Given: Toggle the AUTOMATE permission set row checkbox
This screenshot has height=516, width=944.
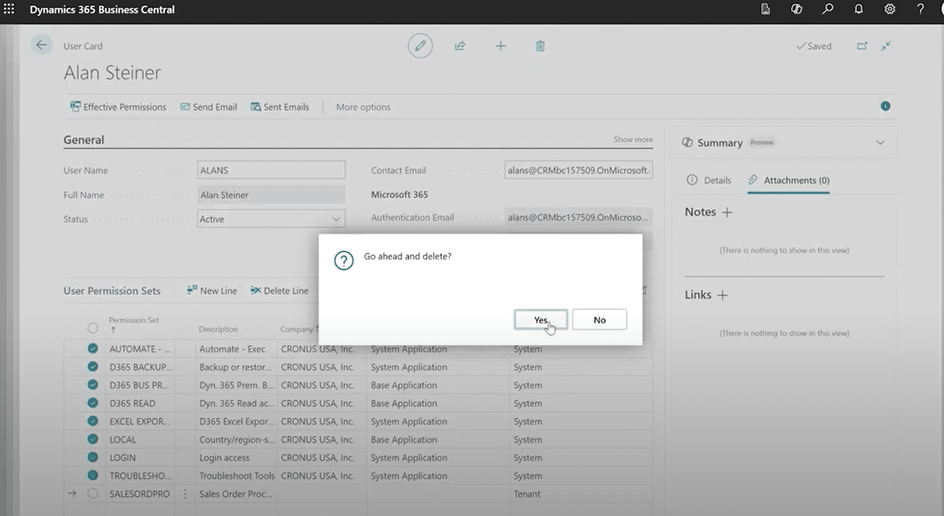Looking at the screenshot, I should pyautogui.click(x=93, y=349).
